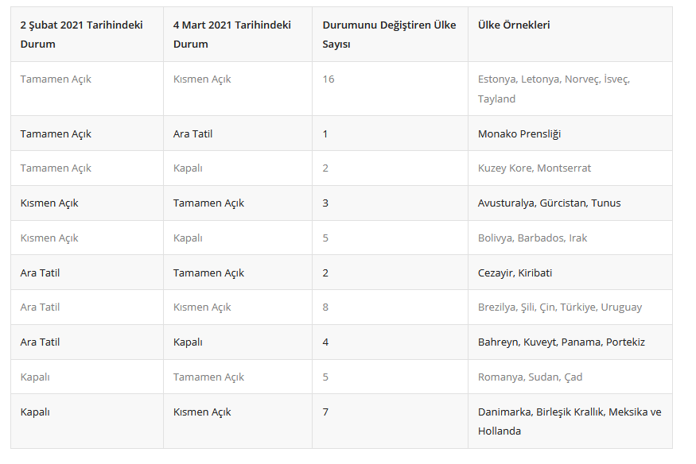
Task: Click the cell with Brezilya, Şili, Çin, Türkiye
Action: [x=560, y=307]
